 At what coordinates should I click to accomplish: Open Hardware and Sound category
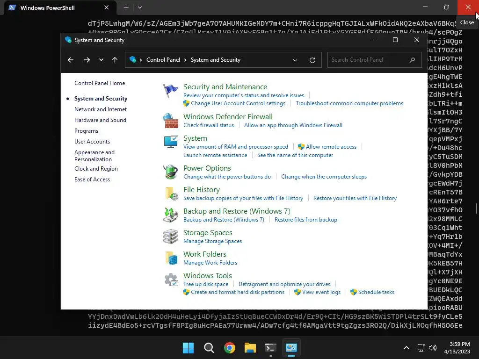coord(100,120)
